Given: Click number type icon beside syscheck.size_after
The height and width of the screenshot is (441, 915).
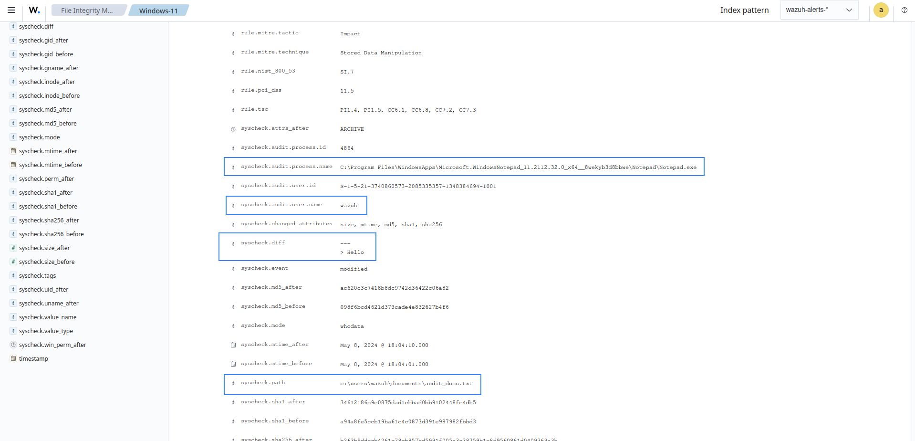Looking at the screenshot, I should pos(13,248).
